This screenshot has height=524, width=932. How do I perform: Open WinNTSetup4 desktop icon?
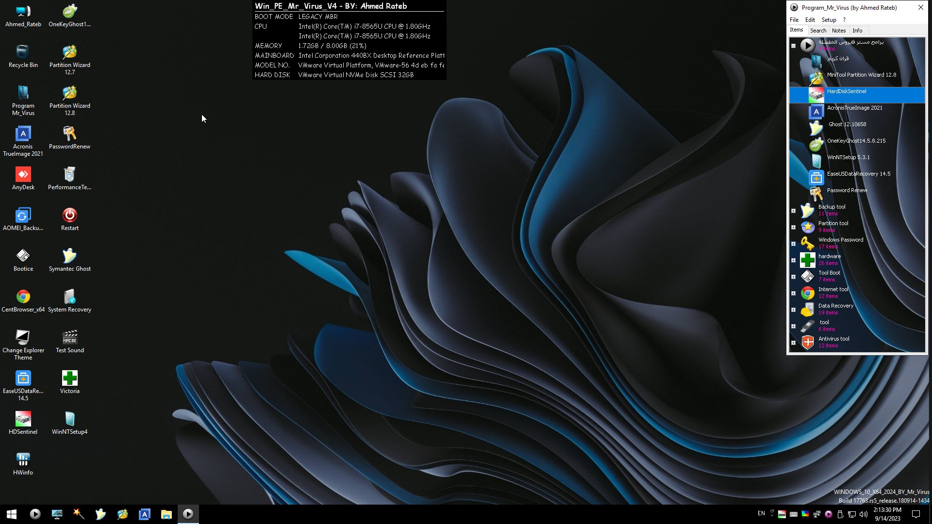point(69,424)
